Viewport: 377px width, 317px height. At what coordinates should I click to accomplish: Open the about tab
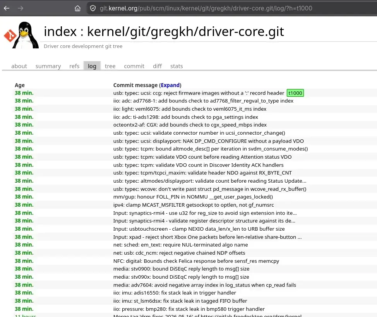click(x=19, y=66)
